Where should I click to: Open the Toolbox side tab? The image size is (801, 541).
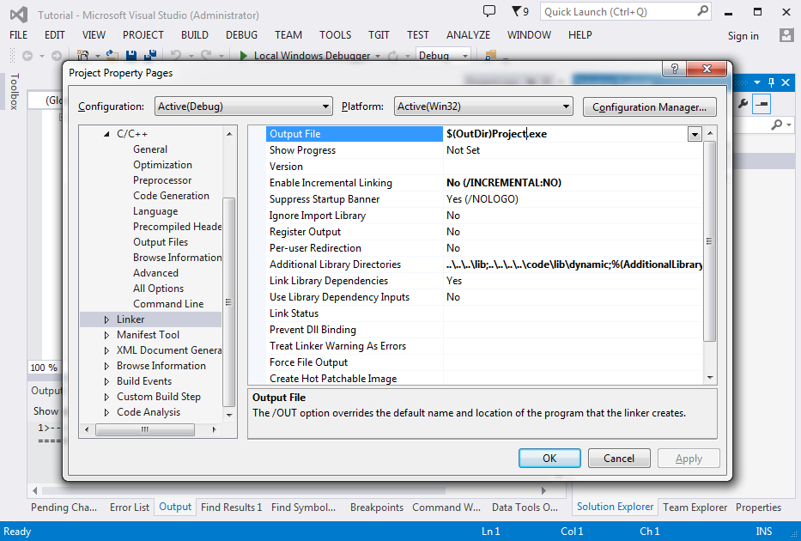point(15,91)
